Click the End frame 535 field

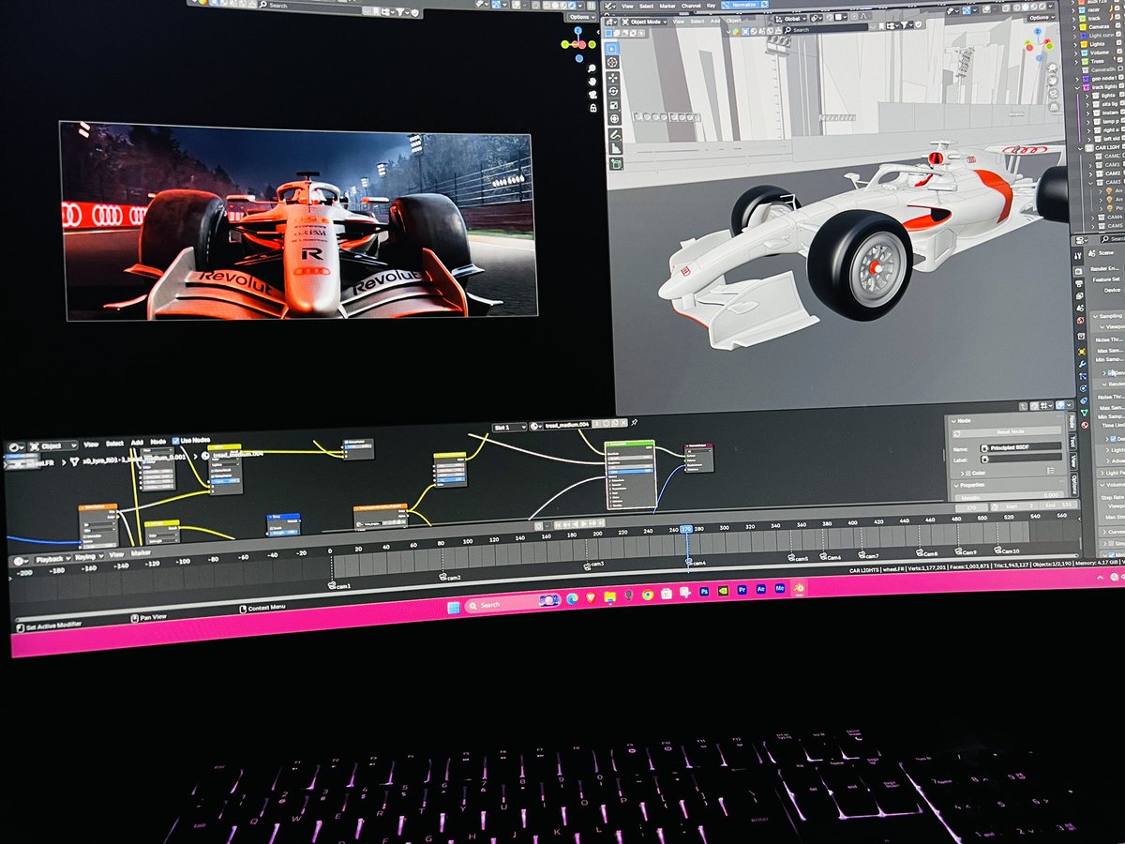(x=1059, y=505)
